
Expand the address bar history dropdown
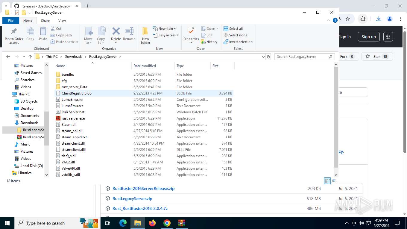[x=263, y=57]
